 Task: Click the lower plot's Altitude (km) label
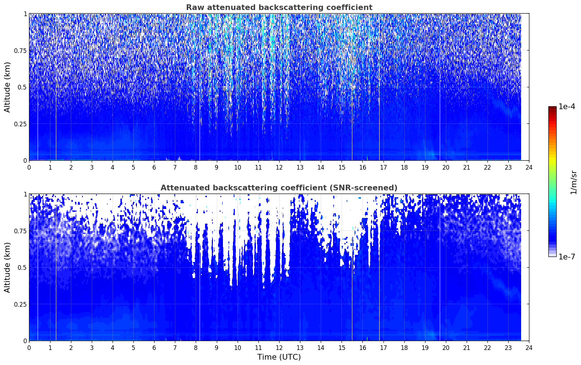pos(8,267)
